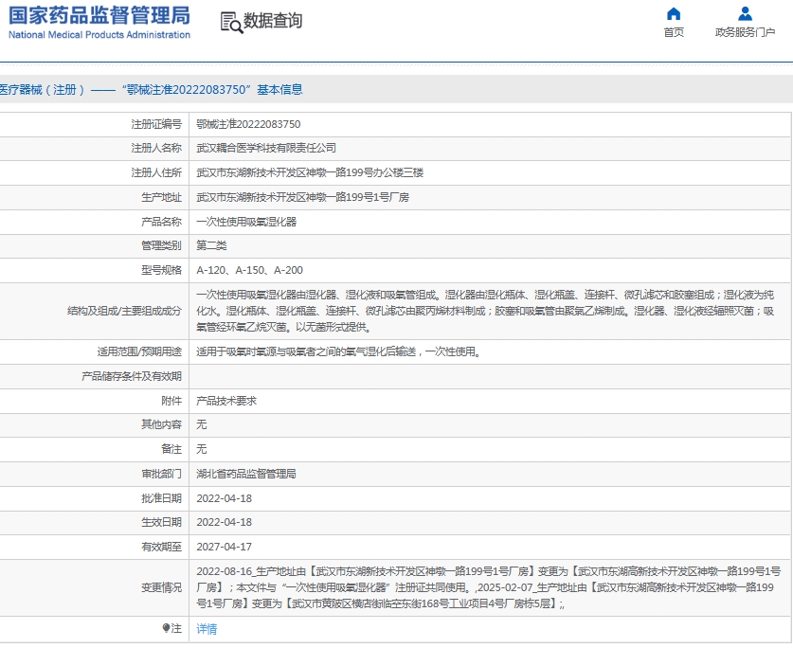The height and width of the screenshot is (648, 793).
Task: Click product name 一次性使用吸氧湿化器
Action: tap(246, 222)
